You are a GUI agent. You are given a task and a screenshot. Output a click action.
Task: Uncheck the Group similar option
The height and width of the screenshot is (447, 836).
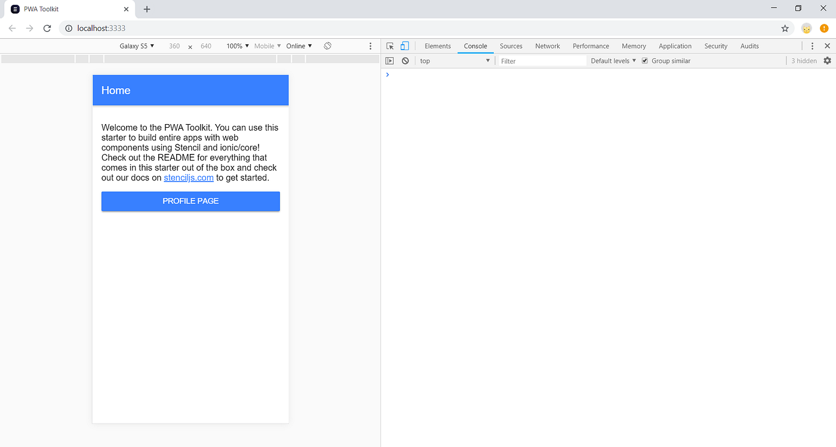[x=644, y=60]
